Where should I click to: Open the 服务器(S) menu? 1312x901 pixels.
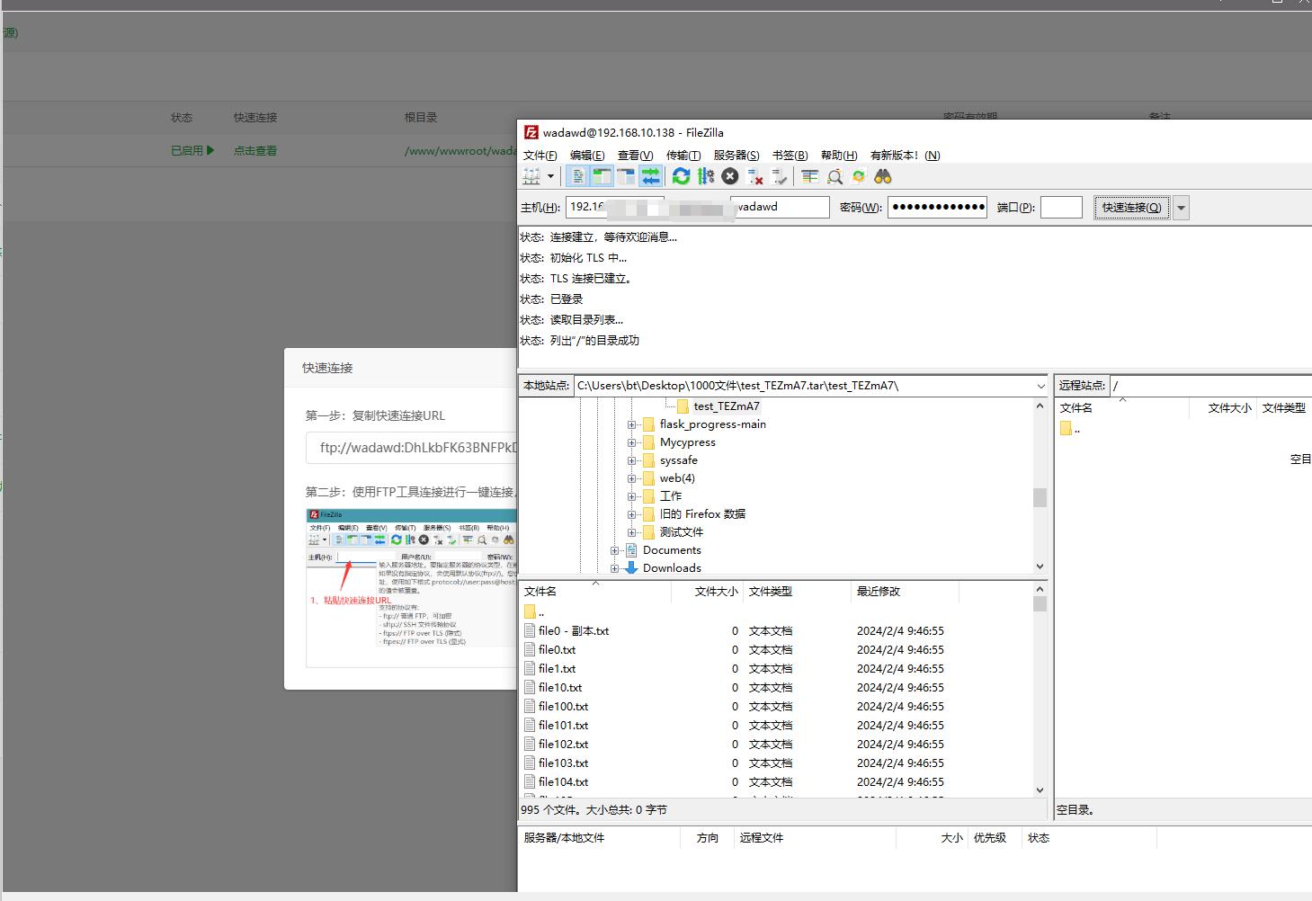[x=736, y=155]
